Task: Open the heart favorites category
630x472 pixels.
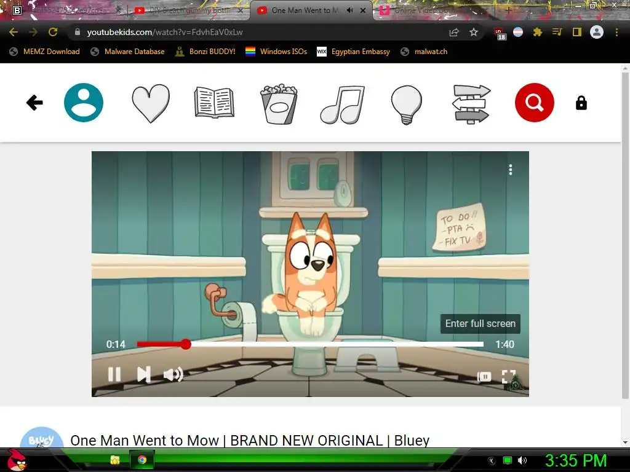Action: pyautogui.click(x=151, y=103)
